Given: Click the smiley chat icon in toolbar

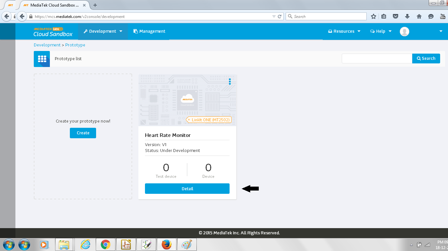Looking at the screenshot, I should coord(431,16).
